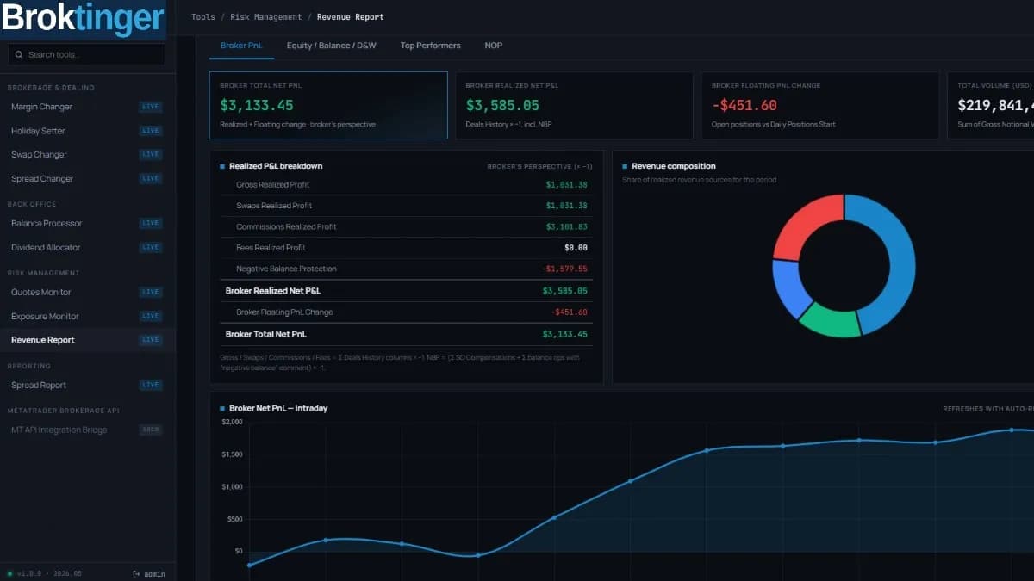Open the Margin Changer tool
Screen dimensions: 1034x581
pos(86,107)
